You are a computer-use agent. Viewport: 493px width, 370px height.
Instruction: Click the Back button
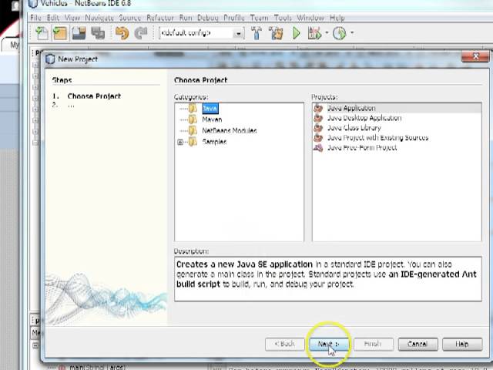[285, 345]
